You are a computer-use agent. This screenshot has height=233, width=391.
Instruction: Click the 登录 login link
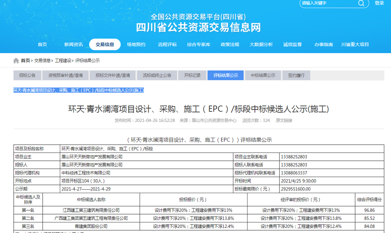(x=379, y=3)
